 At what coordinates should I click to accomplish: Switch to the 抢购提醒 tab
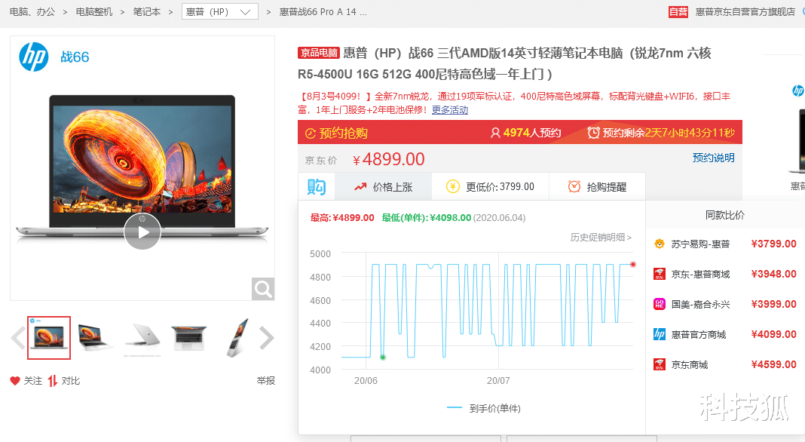tap(597, 187)
